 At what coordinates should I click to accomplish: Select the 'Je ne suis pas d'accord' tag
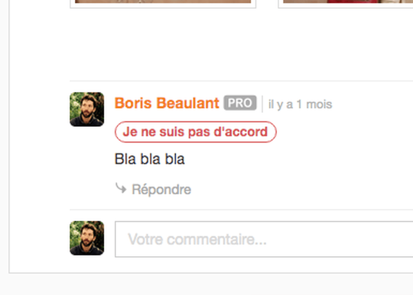tap(196, 132)
